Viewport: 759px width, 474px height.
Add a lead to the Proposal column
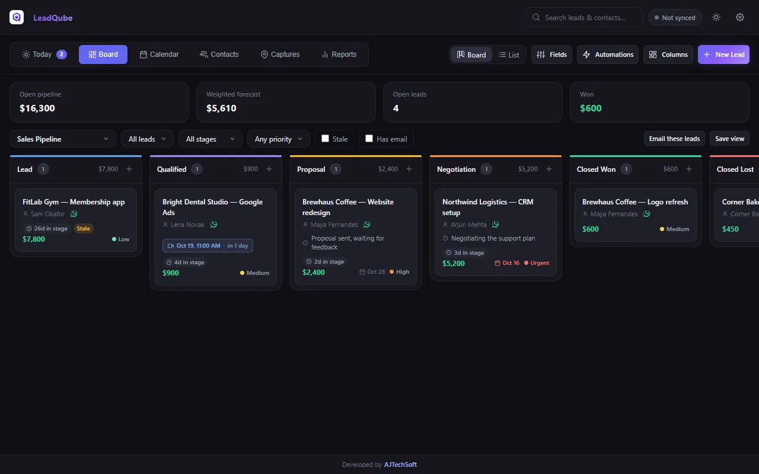[x=409, y=169]
